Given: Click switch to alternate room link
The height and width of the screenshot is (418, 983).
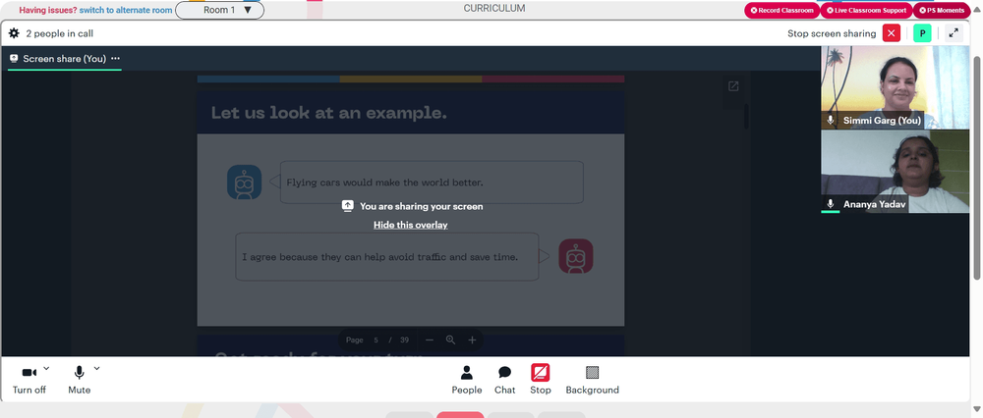Looking at the screenshot, I should click(x=126, y=10).
